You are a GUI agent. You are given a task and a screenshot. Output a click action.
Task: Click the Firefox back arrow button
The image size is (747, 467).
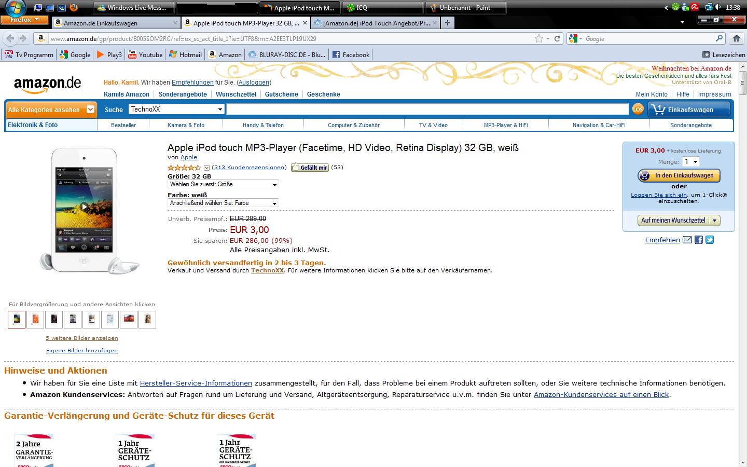click(10, 38)
